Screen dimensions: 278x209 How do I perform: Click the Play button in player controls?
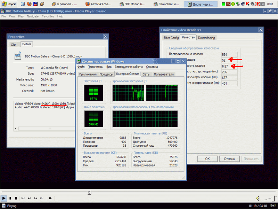(4, 198)
